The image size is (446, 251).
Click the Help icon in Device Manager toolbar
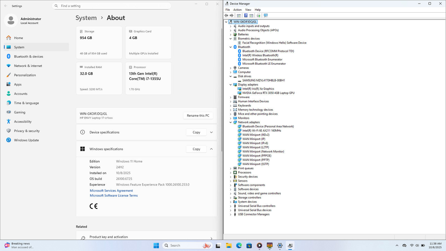[246, 16]
